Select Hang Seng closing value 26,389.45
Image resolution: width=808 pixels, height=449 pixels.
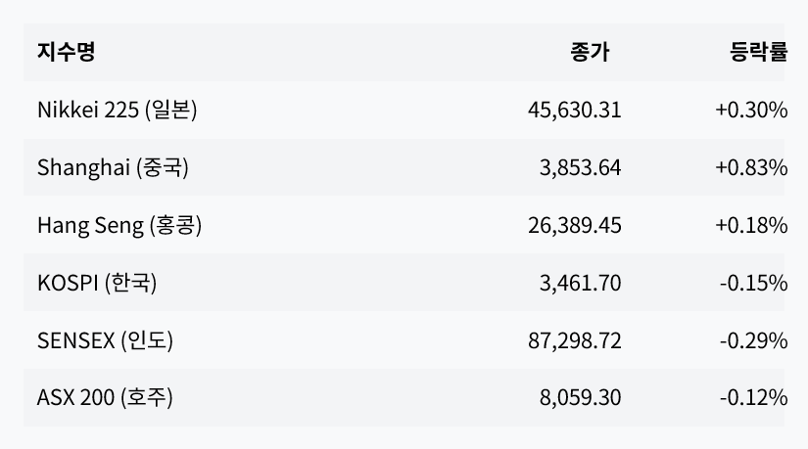[x=574, y=225]
